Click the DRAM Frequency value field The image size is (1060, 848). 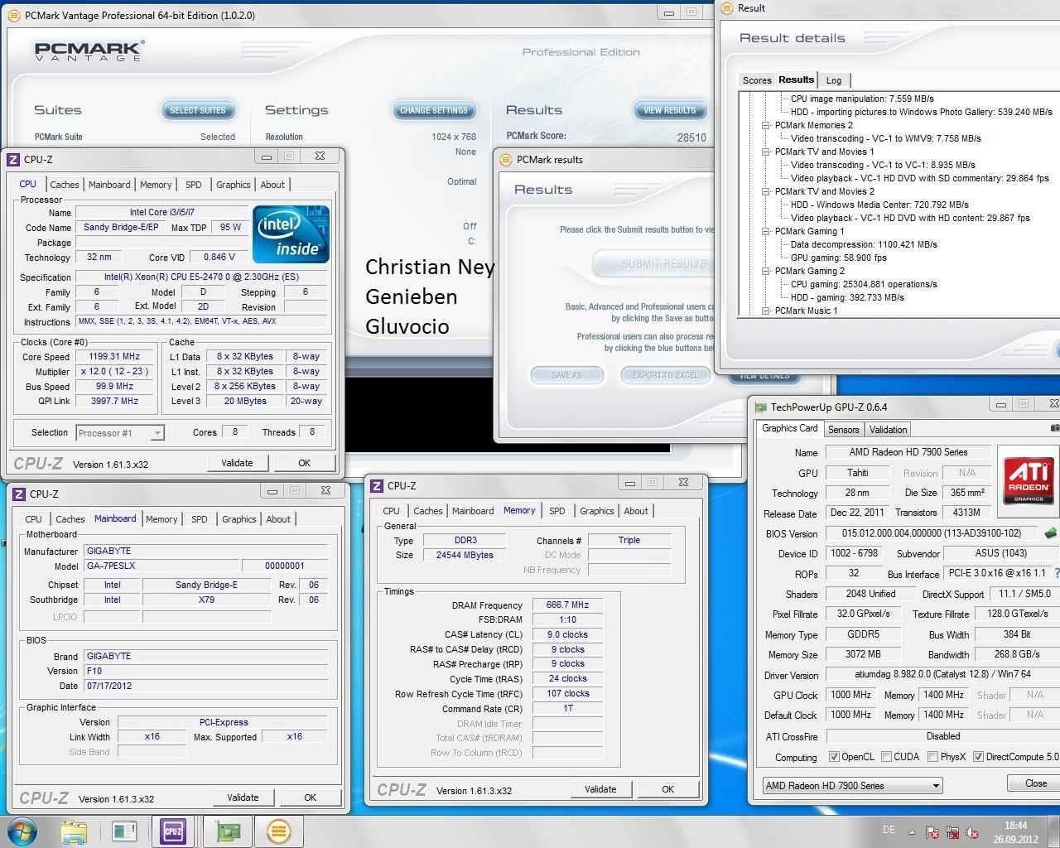(x=566, y=605)
